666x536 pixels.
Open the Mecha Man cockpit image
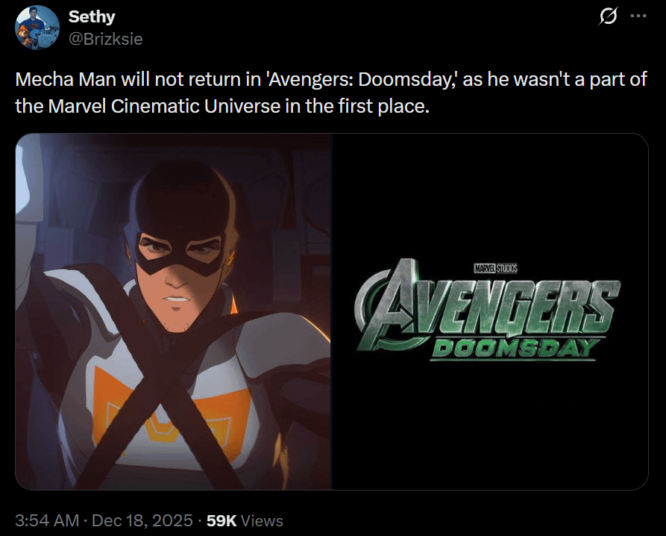pos(173,311)
